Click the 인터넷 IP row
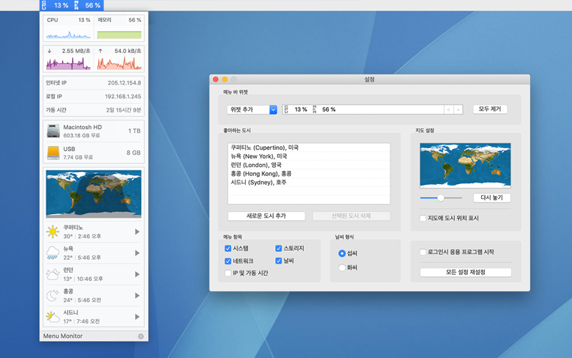This screenshot has height=358, width=572. (x=94, y=83)
